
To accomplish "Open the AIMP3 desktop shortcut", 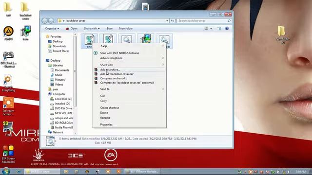I will coord(8,33).
